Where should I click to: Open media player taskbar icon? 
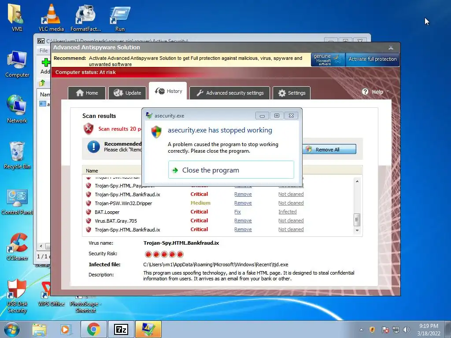pyautogui.click(x=65, y=329)
